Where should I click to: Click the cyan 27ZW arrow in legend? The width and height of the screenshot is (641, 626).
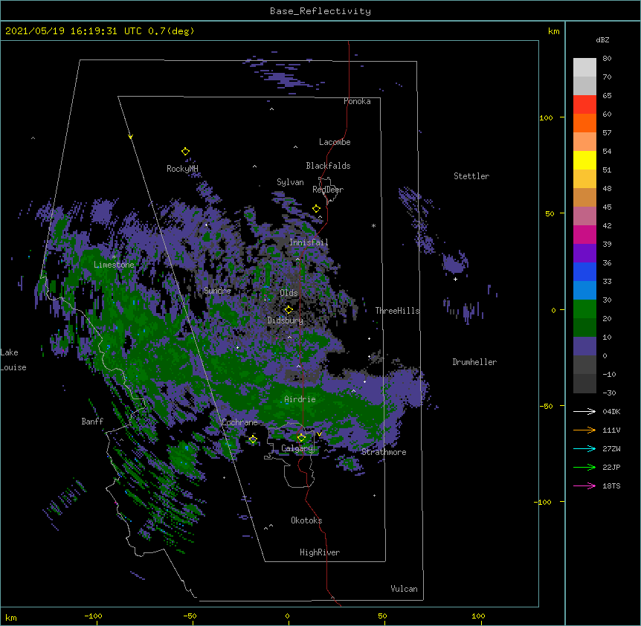(584, 448)
